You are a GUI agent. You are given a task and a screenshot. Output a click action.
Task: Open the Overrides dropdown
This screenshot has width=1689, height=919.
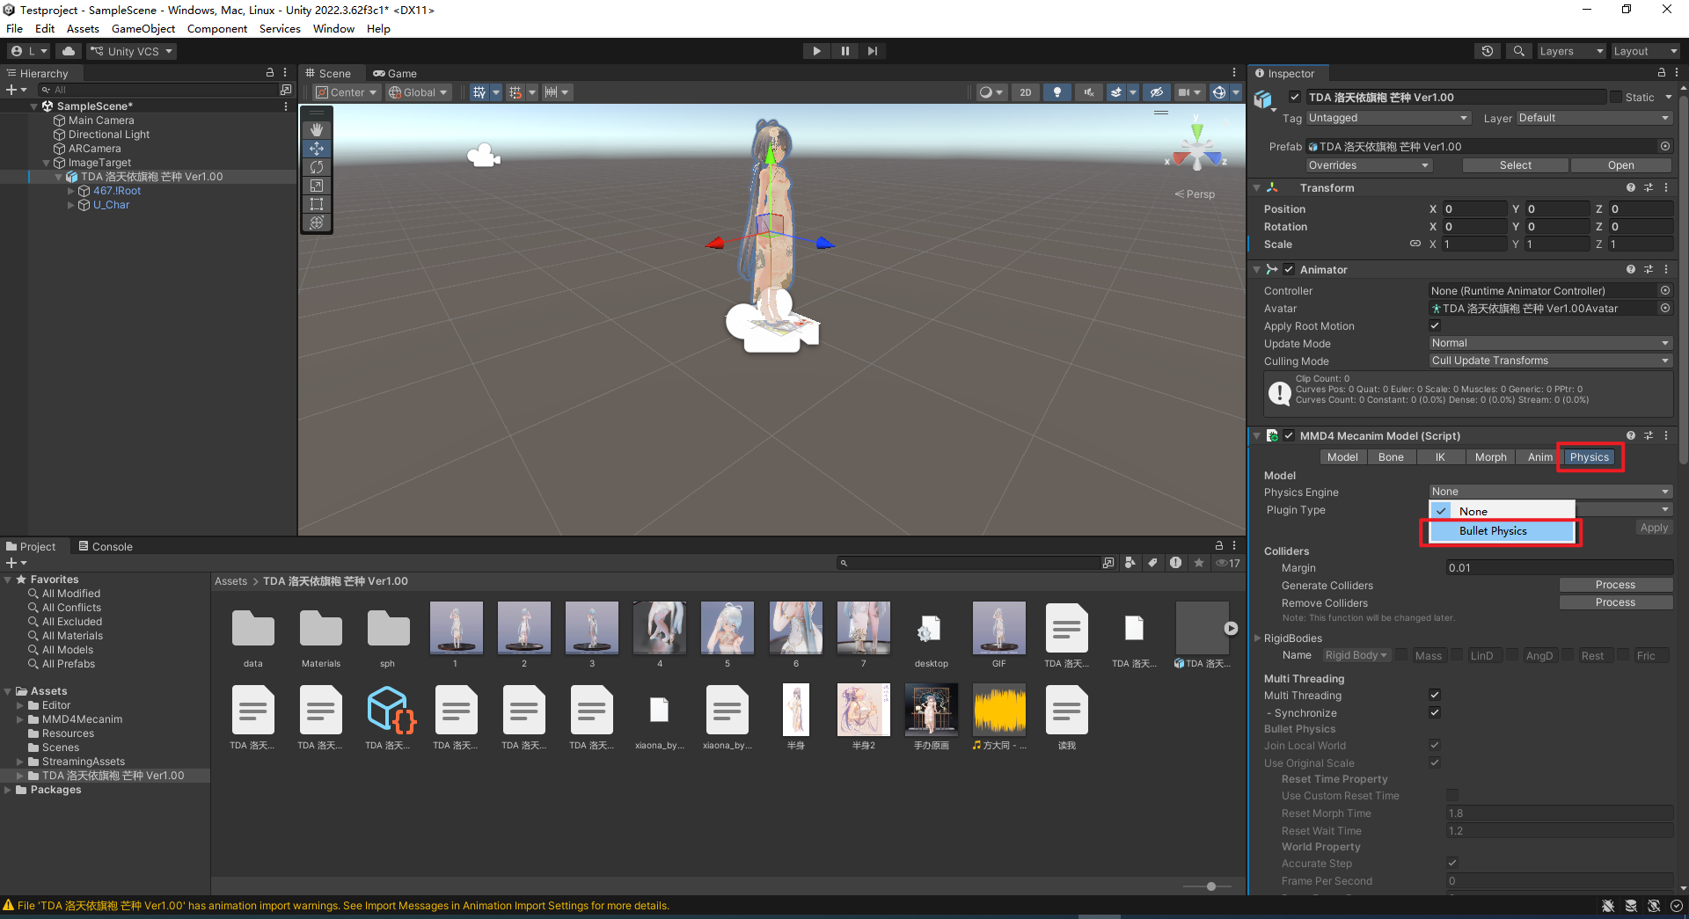pos(1369,165)
